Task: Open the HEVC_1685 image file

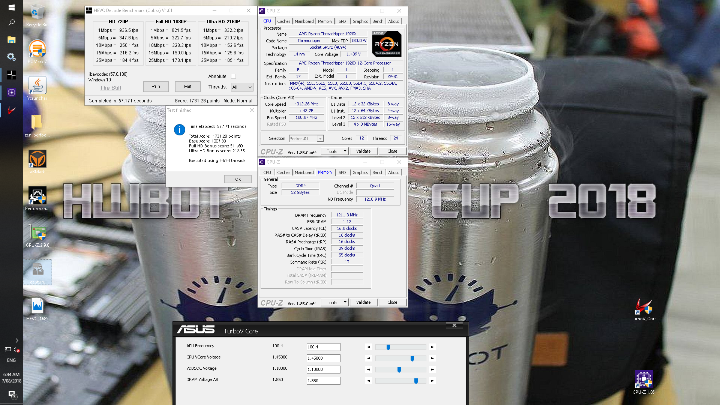Action: [x=37, y=309]
